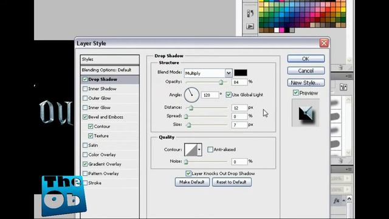Click the Angle dial control
This screenshot has width=389, height=219.
pos(191,95)
